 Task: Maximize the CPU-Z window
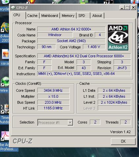[x=127, y=8]
